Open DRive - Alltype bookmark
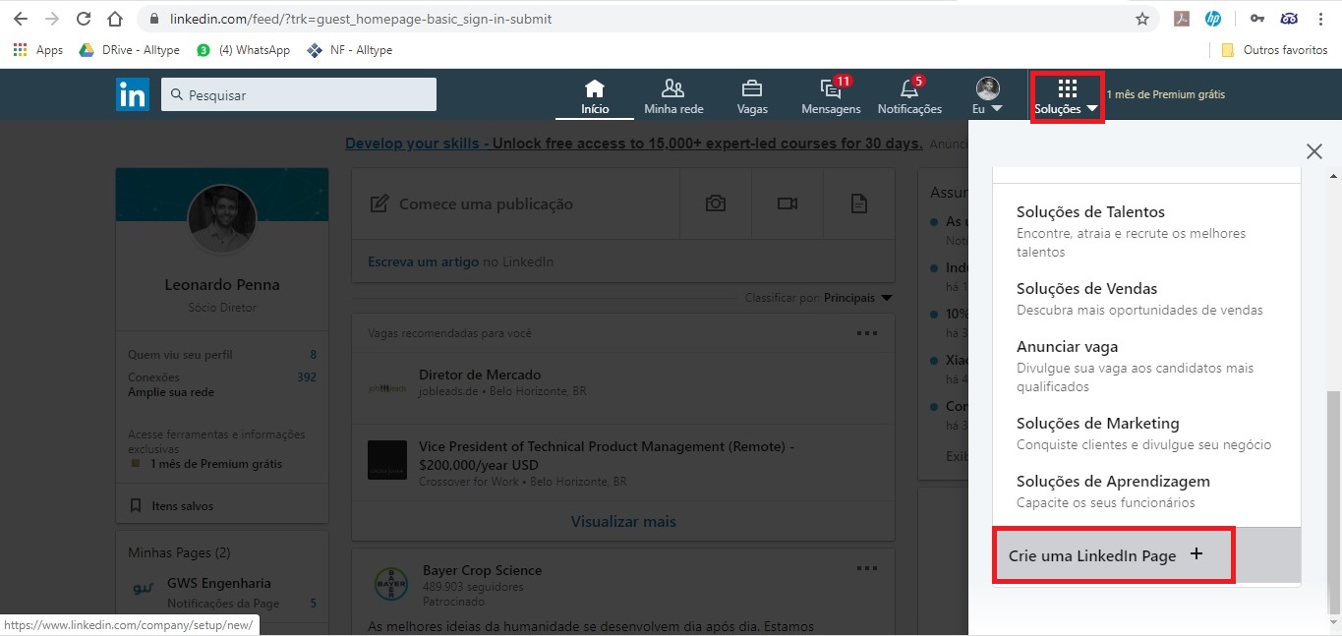 (132, 50)
